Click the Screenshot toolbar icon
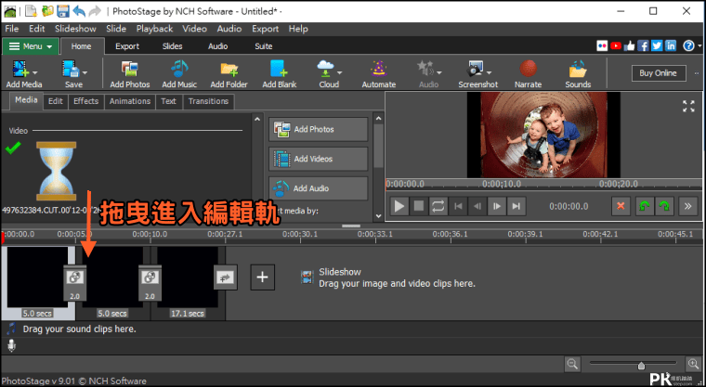Image resolution: width=706 pixels, height=387 pixels. click(x=475, y=69)
